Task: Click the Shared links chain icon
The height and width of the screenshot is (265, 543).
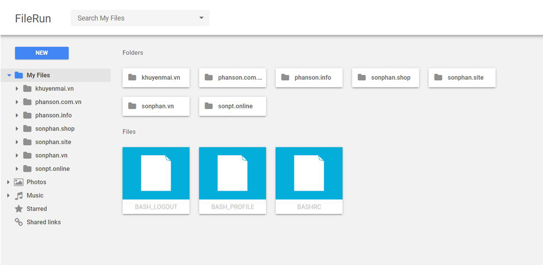Action: coord(19,222)
